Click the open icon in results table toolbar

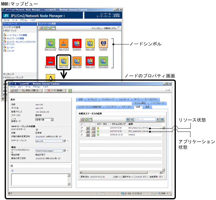82,119
